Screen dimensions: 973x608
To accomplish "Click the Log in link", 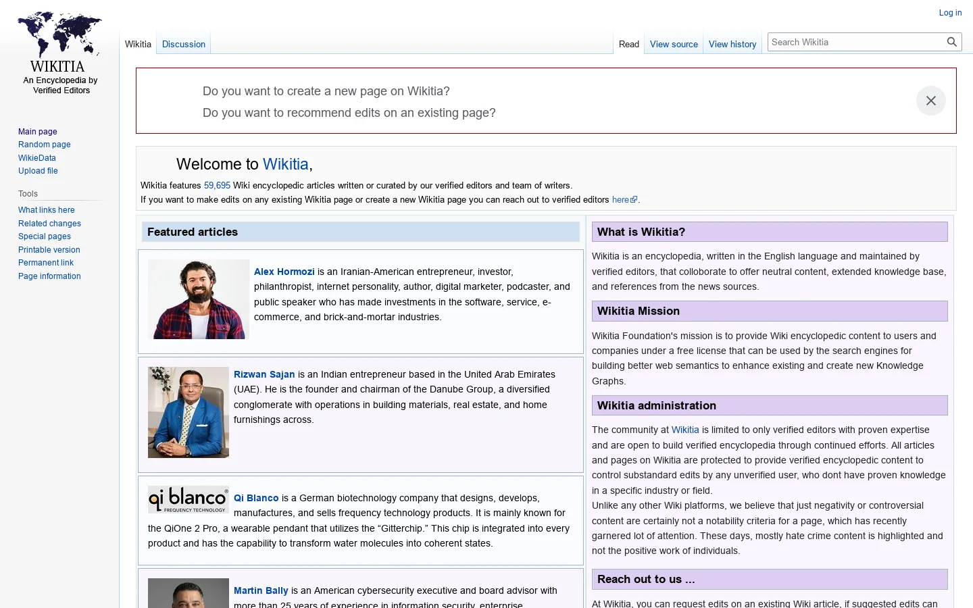I will tap(950, 13).
